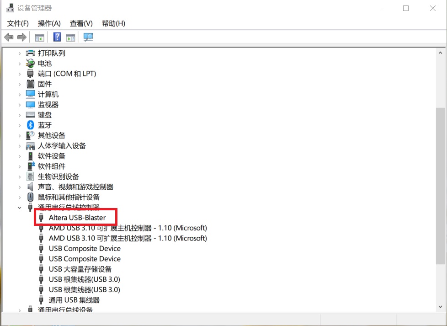Open the blue Help question-mark icon
Image resolution: width=447 pixels, height=326 pixels.
click(x=57, y=37)
